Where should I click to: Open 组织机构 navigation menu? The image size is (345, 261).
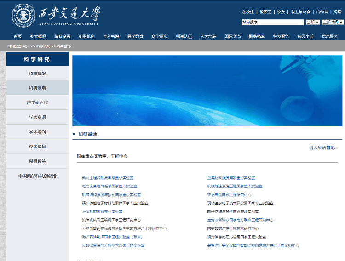coord(86,36)
